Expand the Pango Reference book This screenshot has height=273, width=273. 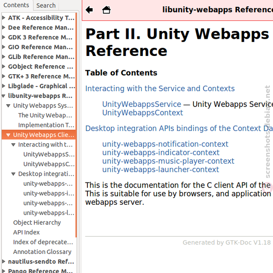pos(4,271)
